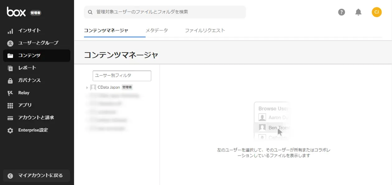392x185 pixels.
Task: Open Governance via the lock icon
Action: (10, 80)
